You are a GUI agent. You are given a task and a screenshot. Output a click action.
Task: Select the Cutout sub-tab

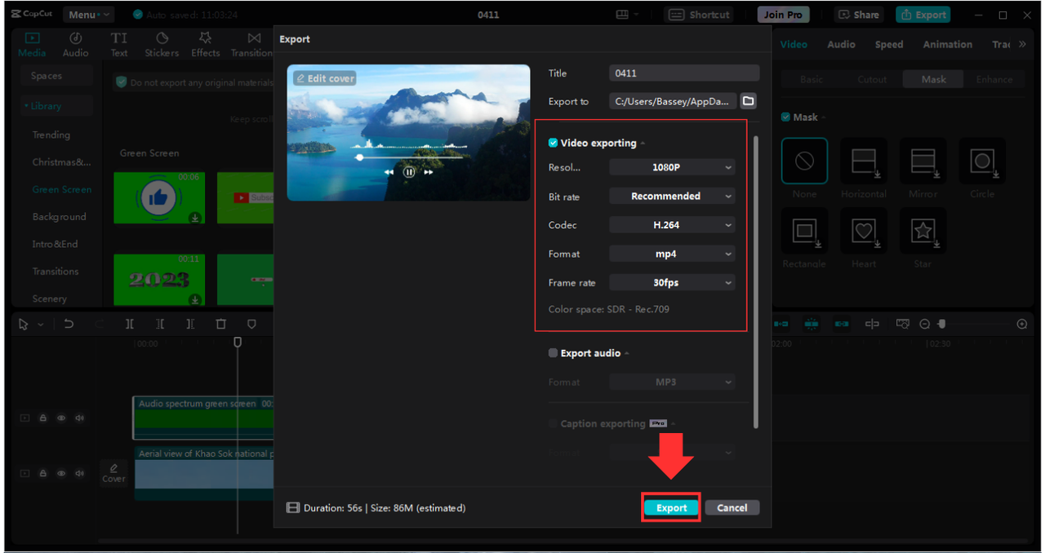(872, 79)
